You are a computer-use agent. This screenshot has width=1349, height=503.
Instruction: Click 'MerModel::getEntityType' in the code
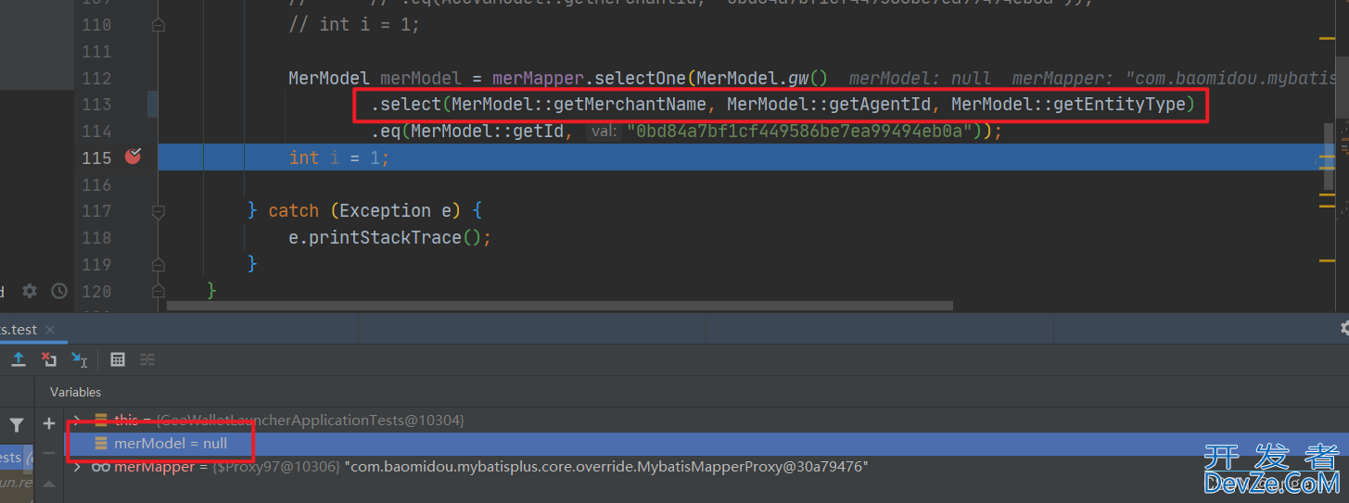pyautogui.click(x=1069, y=105)
